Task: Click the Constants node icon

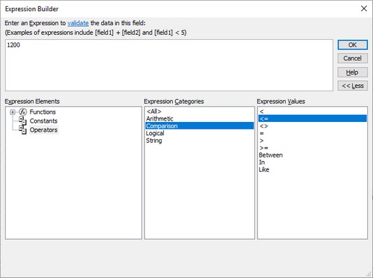Action: click(23, 121)
